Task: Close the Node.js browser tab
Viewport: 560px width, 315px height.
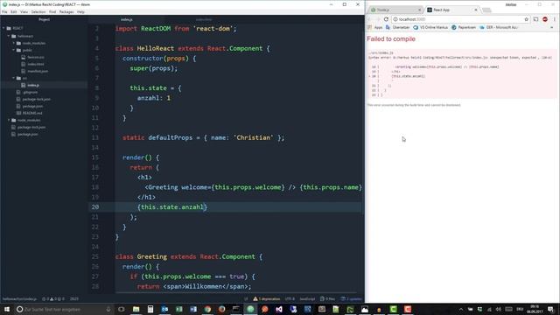Action: [x=419, y=10]
